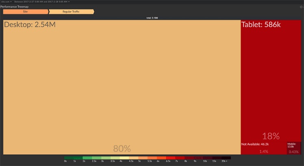Screen dimensions: 304x166
Task: Click the Tablet 586k treemap block
Action: pos(271,81)
